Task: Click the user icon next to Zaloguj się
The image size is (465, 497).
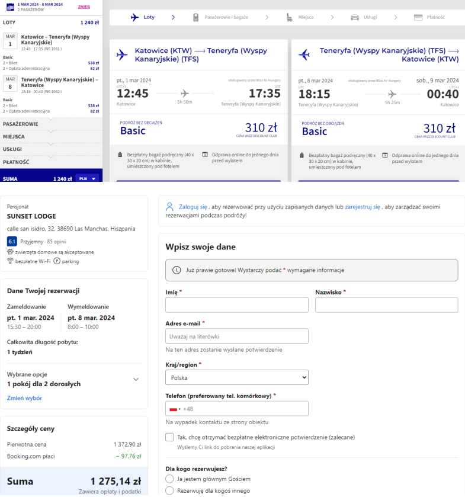Action: tap(170, 207)
